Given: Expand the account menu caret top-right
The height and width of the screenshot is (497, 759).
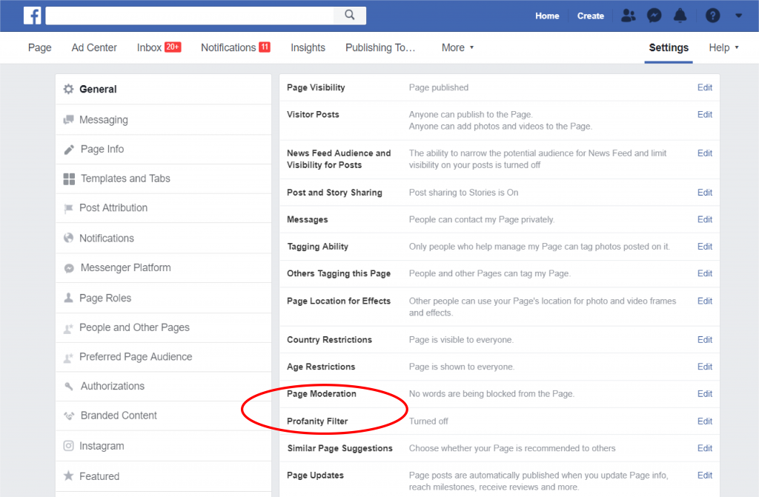Looking at the screenshot, I should pos(737,15).
